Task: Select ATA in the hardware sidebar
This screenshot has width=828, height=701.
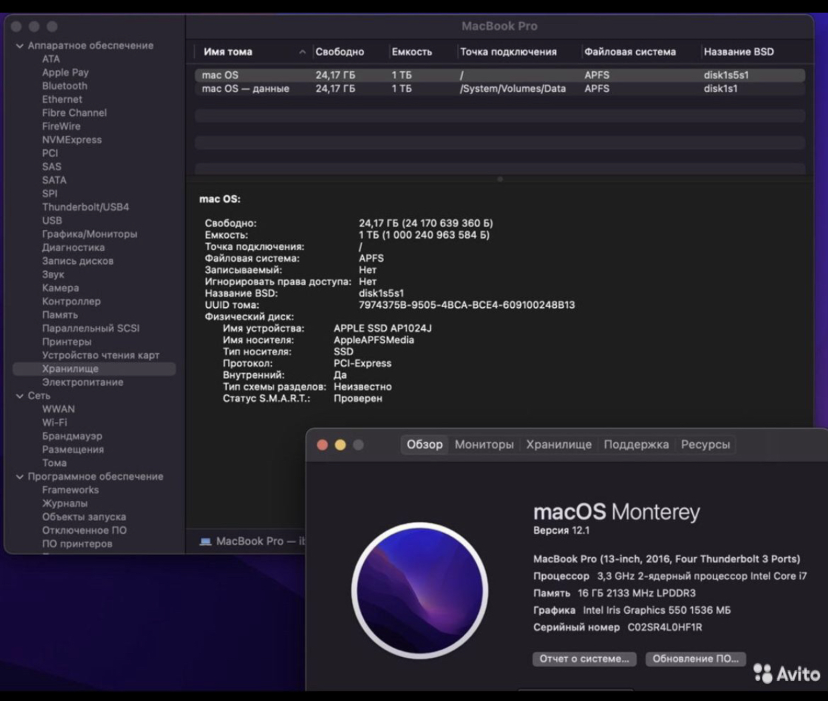Action: coord(51,59)
